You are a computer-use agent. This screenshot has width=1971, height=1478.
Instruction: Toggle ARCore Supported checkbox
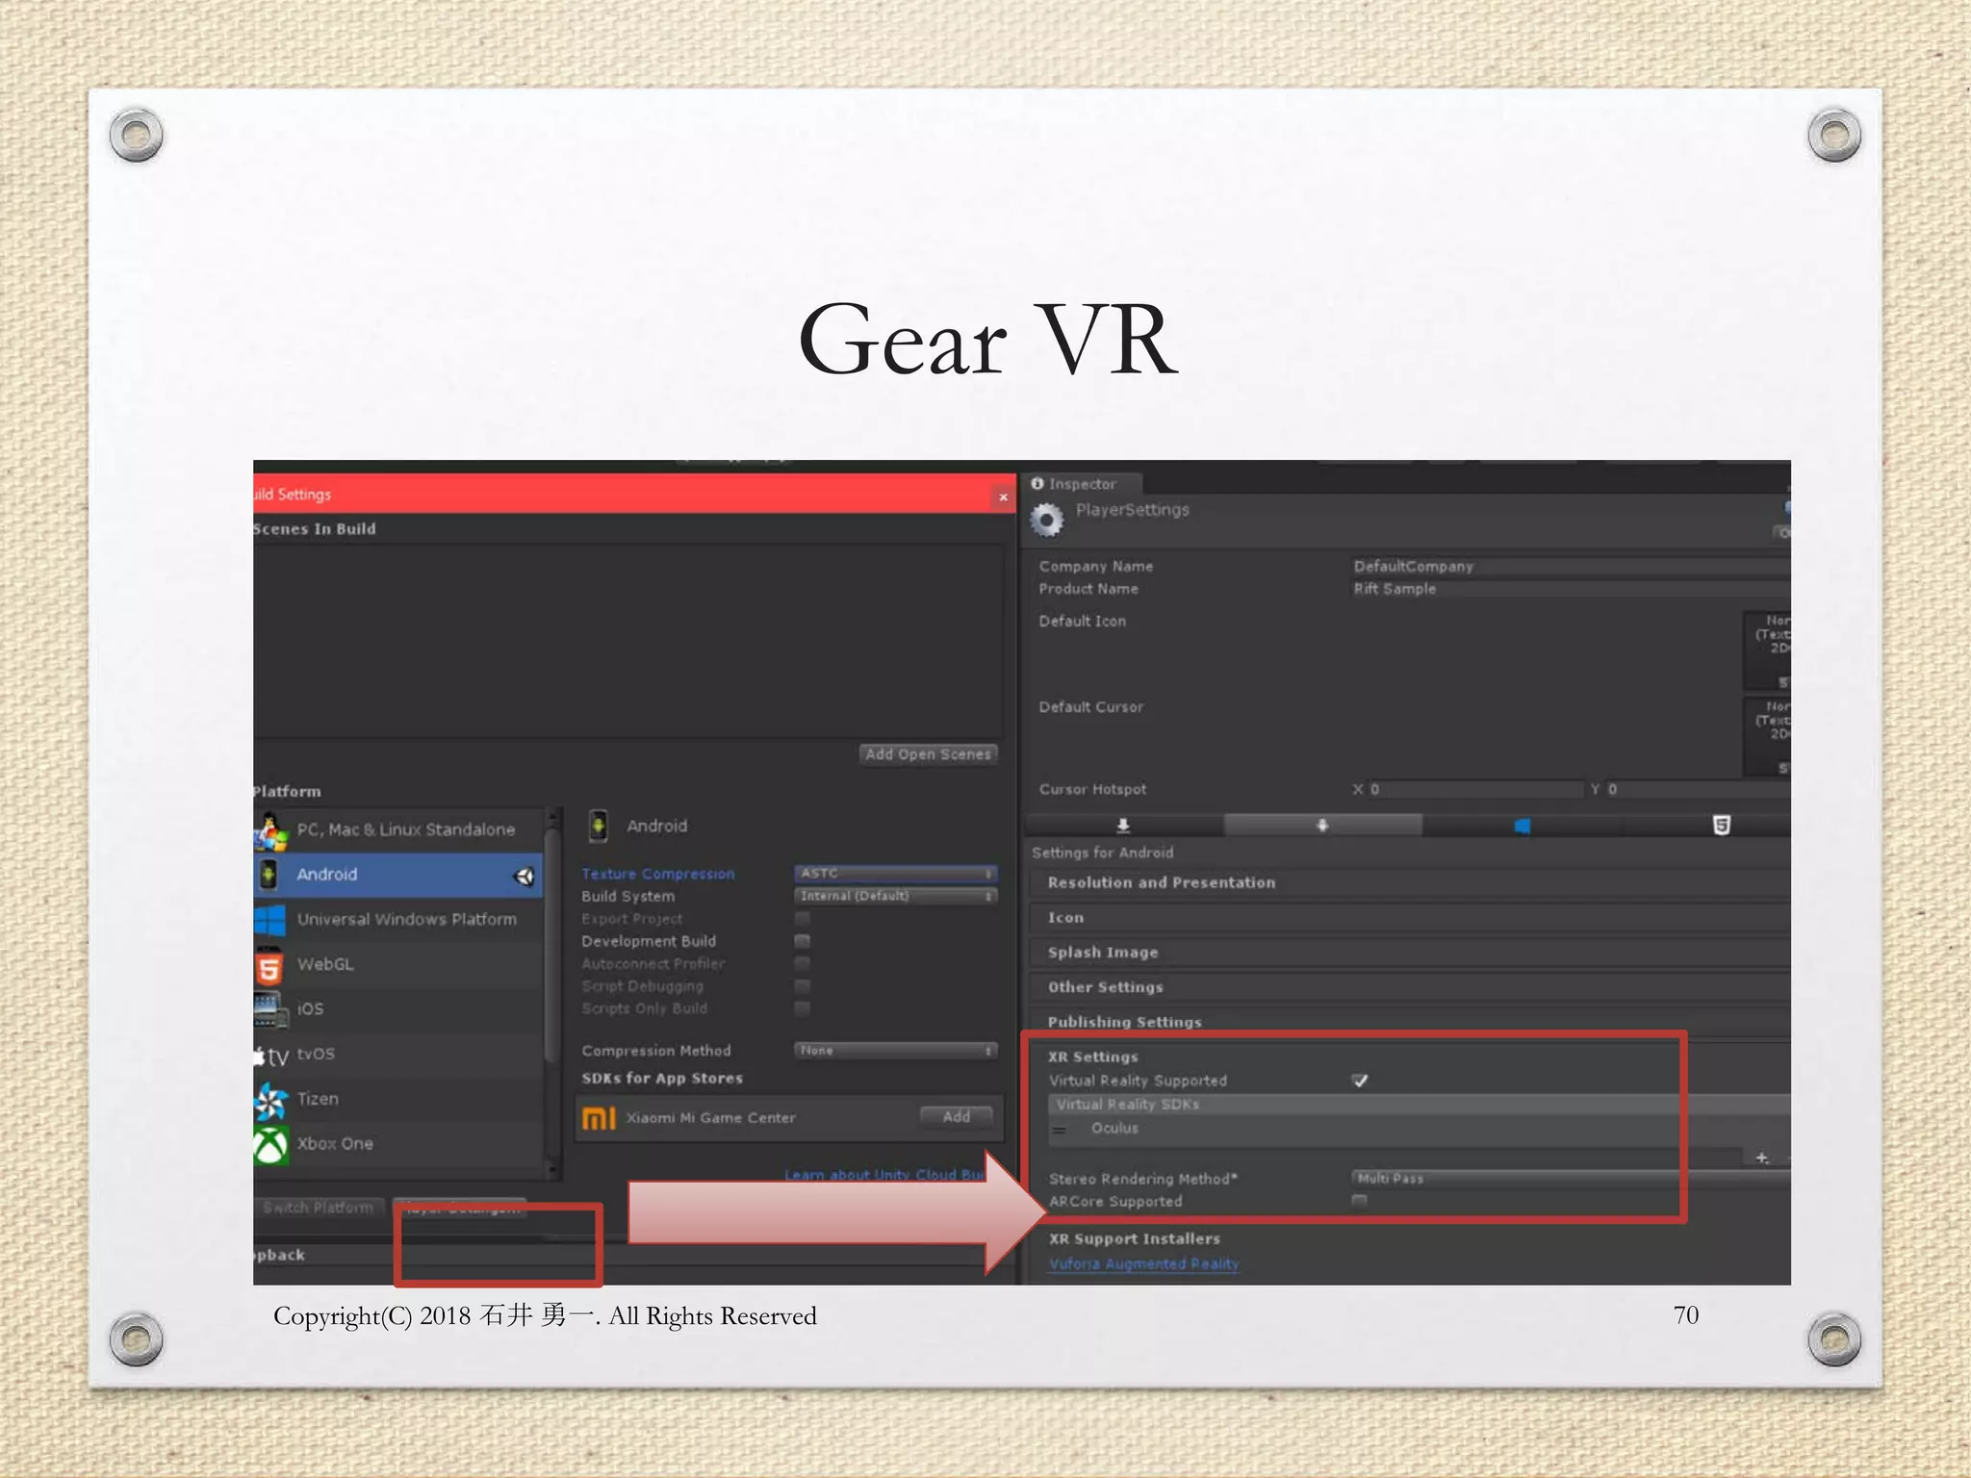point(1360,1201)
